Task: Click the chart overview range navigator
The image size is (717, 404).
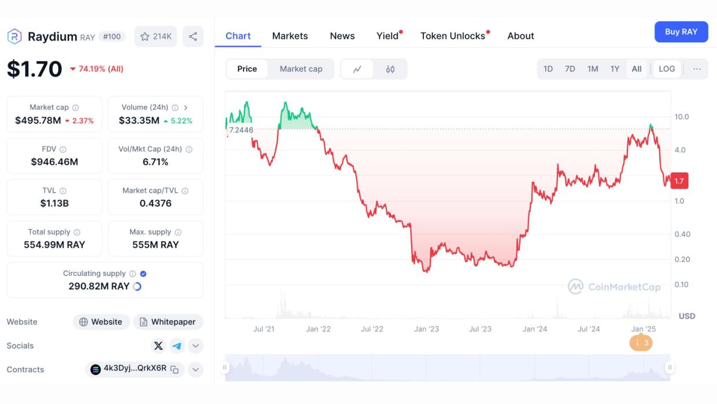Action: point(447,368)
